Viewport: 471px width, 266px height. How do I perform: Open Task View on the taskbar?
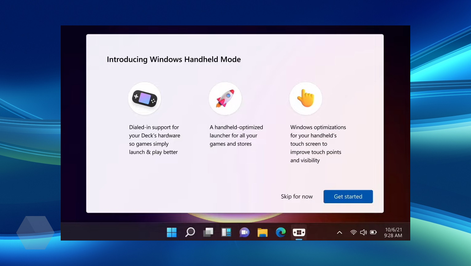coord(208,232)
